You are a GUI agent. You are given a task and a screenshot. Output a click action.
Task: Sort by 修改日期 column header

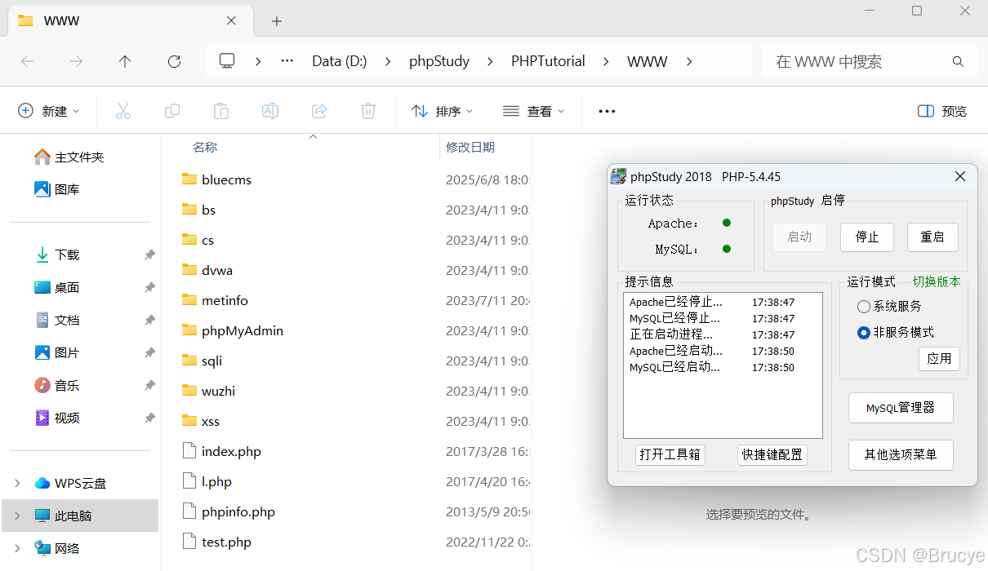click(x=470, y=148)
